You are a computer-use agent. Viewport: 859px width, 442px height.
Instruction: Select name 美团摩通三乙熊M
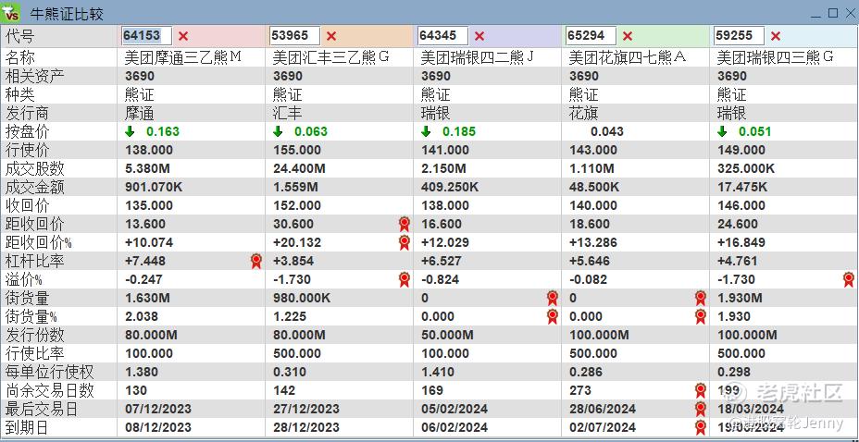point(183,57)
